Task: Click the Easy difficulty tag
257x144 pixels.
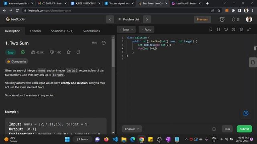Action: click(10, 52)
